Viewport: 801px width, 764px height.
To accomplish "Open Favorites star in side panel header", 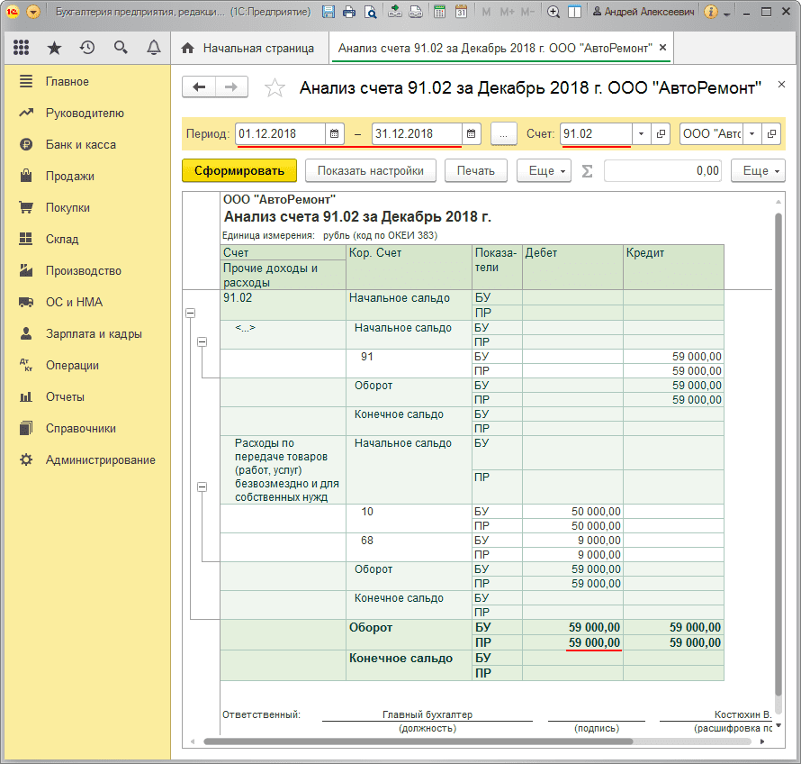I will click(54, 48).
